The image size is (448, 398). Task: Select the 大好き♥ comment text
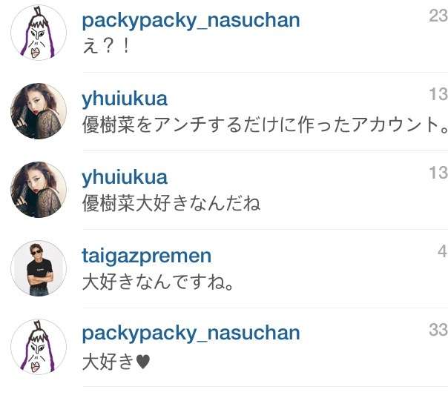116,361
